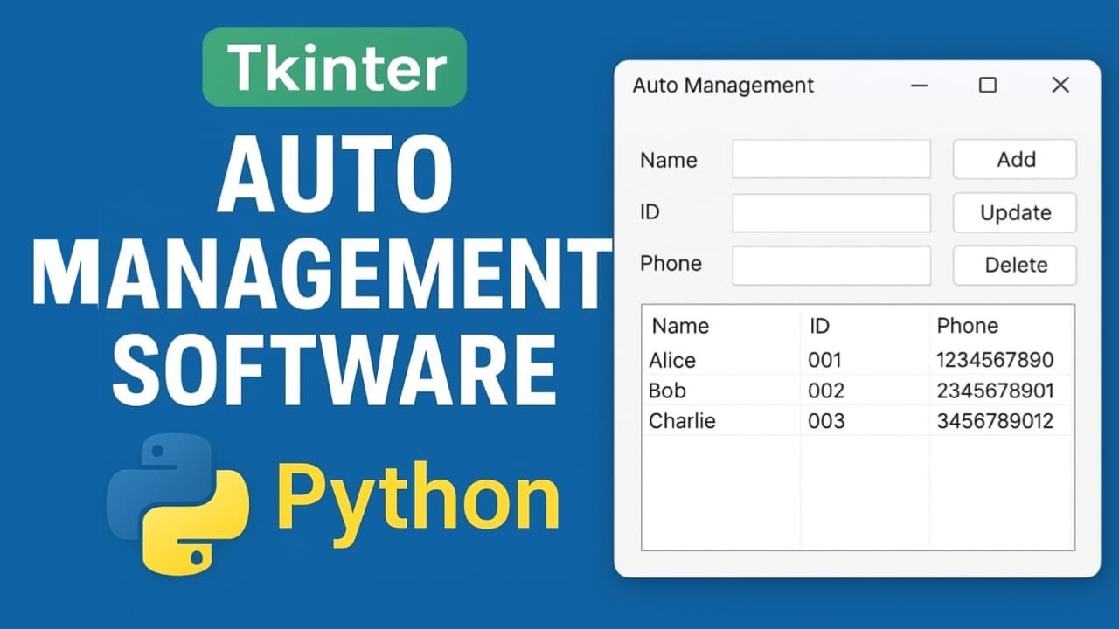Click the ID column header in table
Viewport: 1119px width, 629px height.
[x=819, y=326]
